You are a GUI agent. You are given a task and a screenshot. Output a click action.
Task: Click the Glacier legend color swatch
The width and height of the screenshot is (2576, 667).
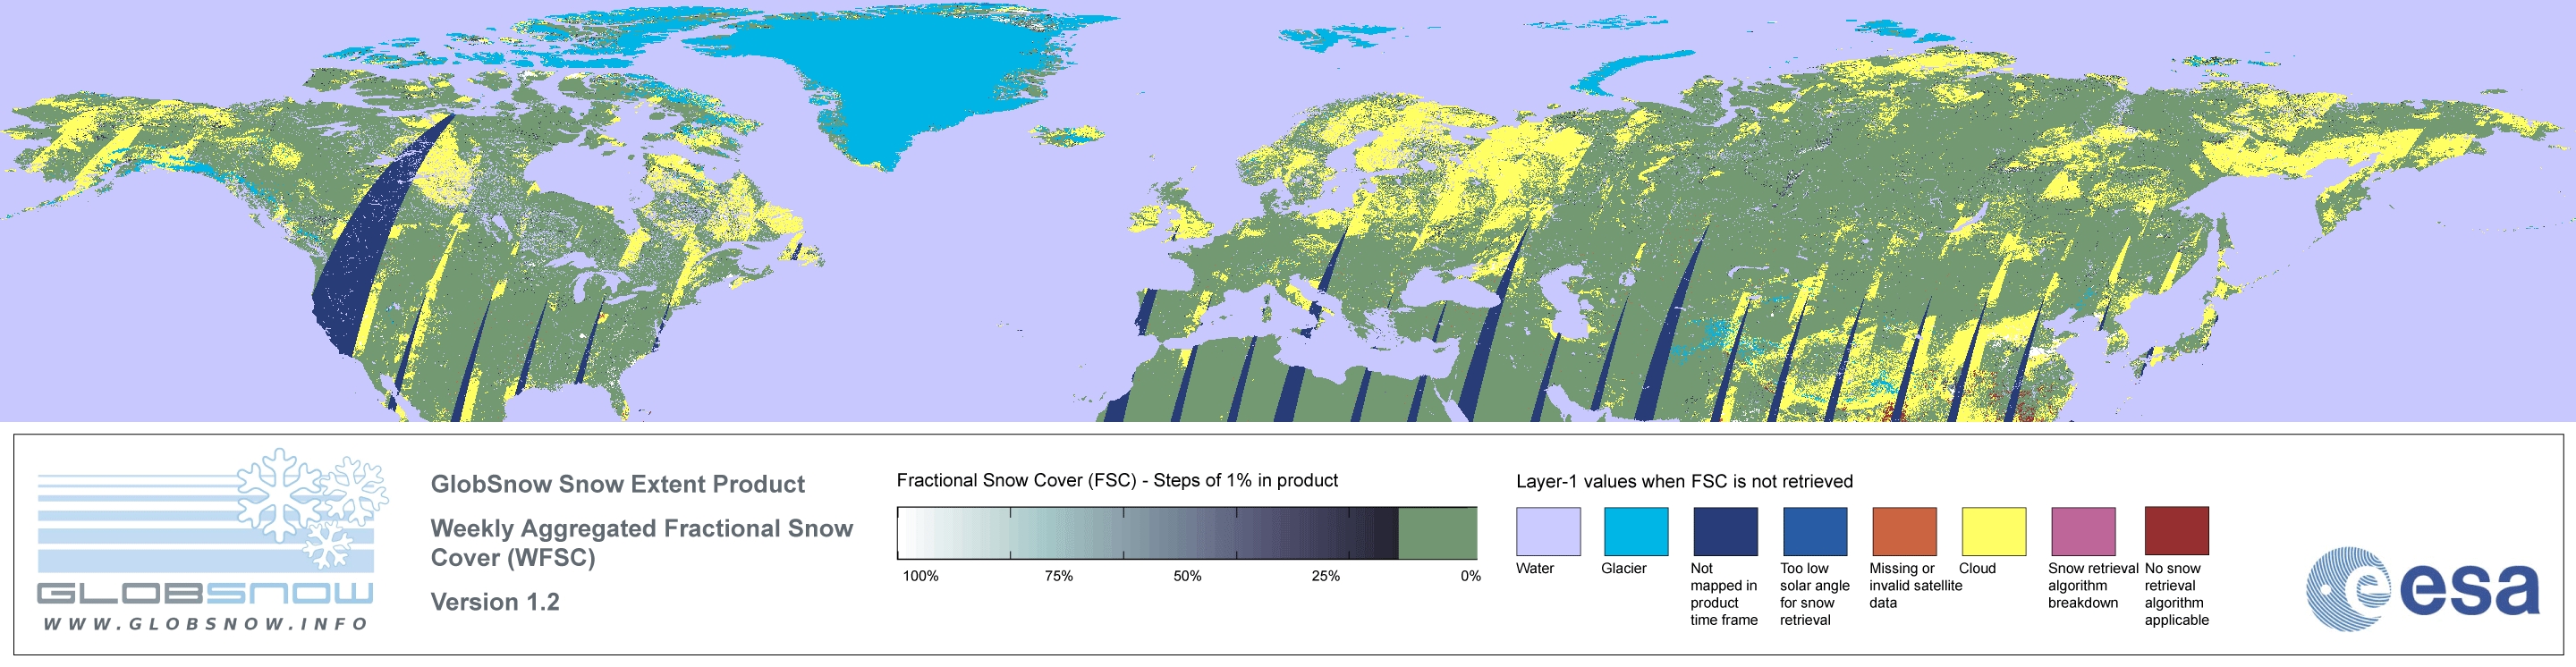point(1636,531)
